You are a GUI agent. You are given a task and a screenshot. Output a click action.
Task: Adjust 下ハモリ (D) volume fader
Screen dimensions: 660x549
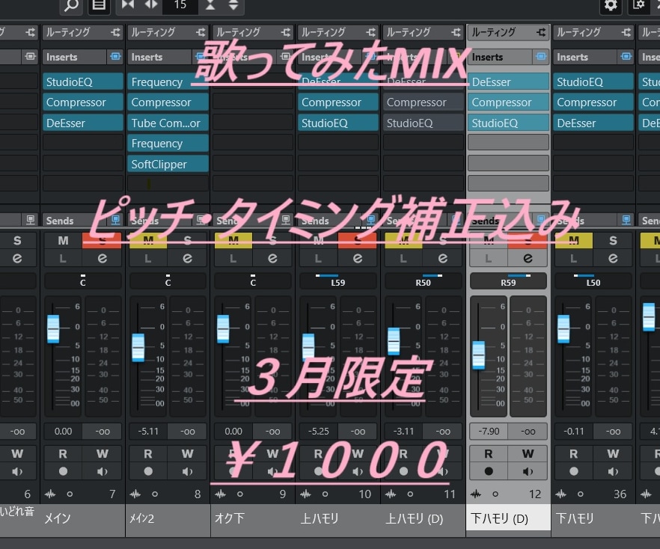tap(479, 355)
